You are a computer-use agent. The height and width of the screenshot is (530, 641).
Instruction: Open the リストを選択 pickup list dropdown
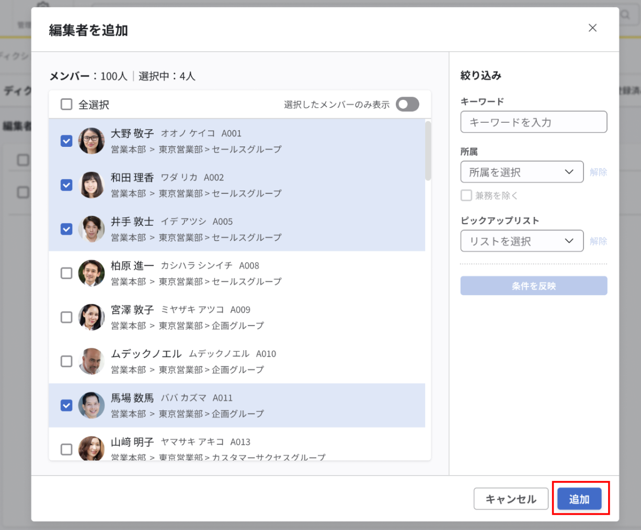(522, 241)
